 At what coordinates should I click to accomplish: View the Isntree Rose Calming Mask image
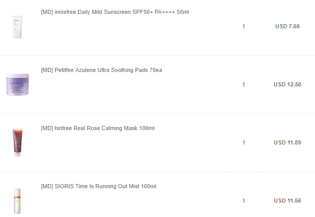pyautogui.click(x=18, y=142)
